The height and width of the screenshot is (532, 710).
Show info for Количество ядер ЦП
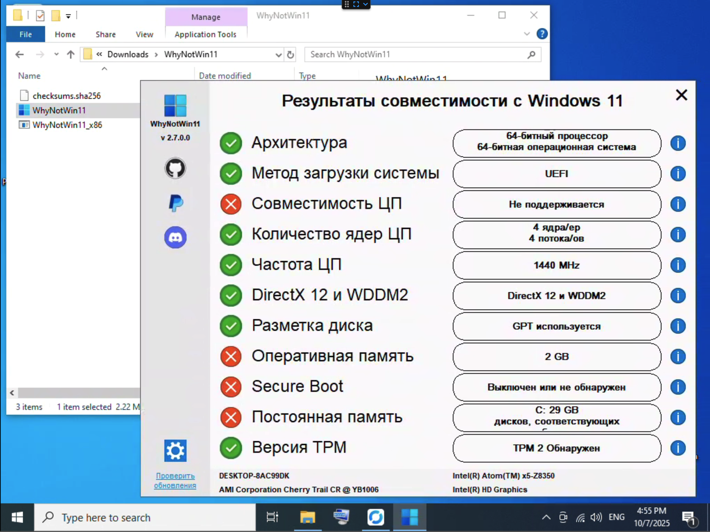pos(678,235)
